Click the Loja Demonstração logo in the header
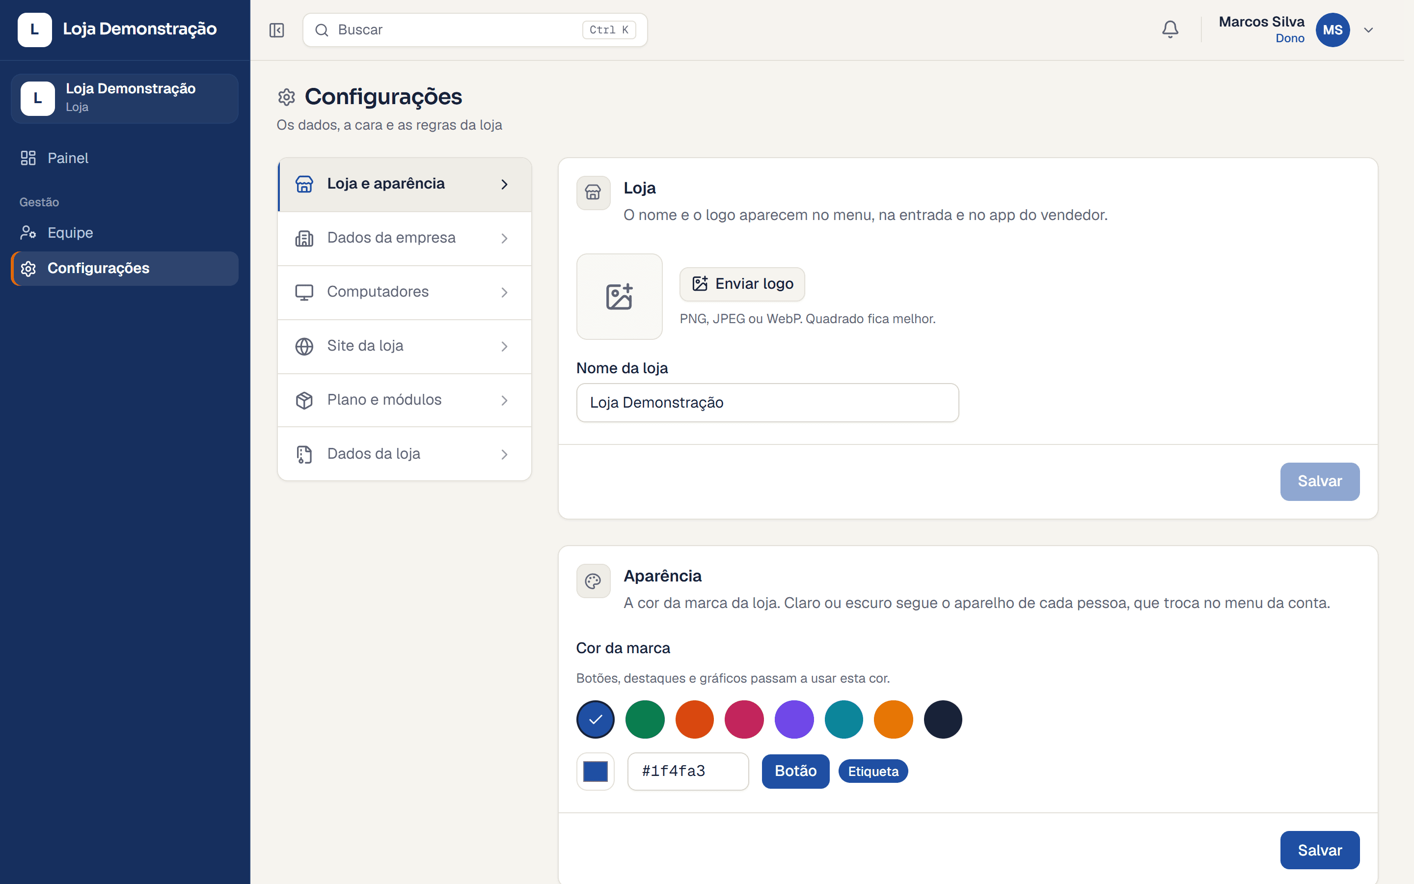This screenshot has width=1414, height=884. [x=34, y=29]
